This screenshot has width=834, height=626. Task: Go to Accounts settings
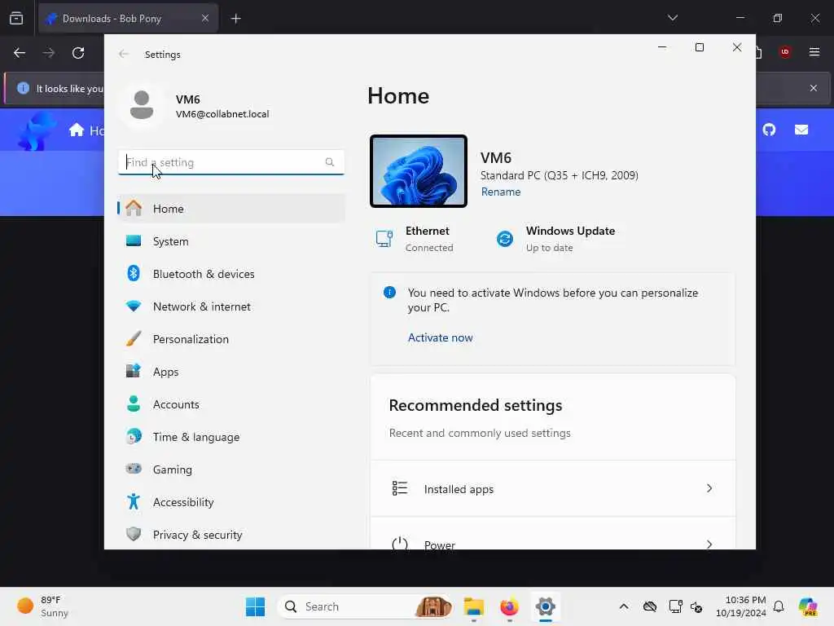pos(231,404)
